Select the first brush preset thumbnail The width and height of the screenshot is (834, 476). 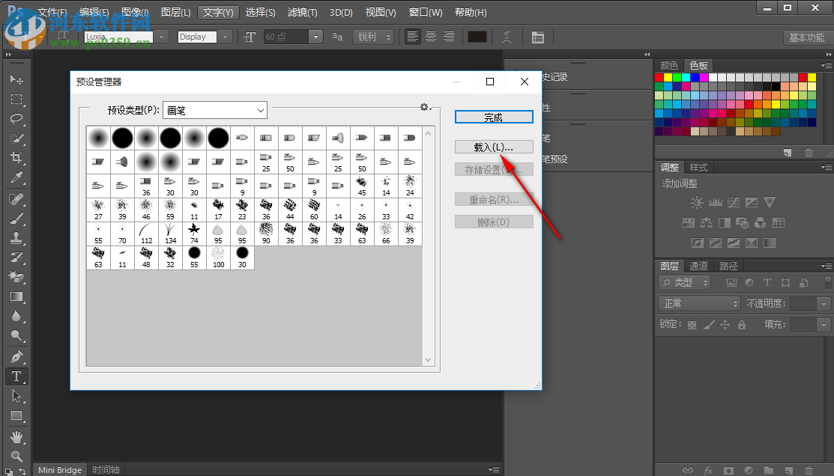(x=99, y=138)
